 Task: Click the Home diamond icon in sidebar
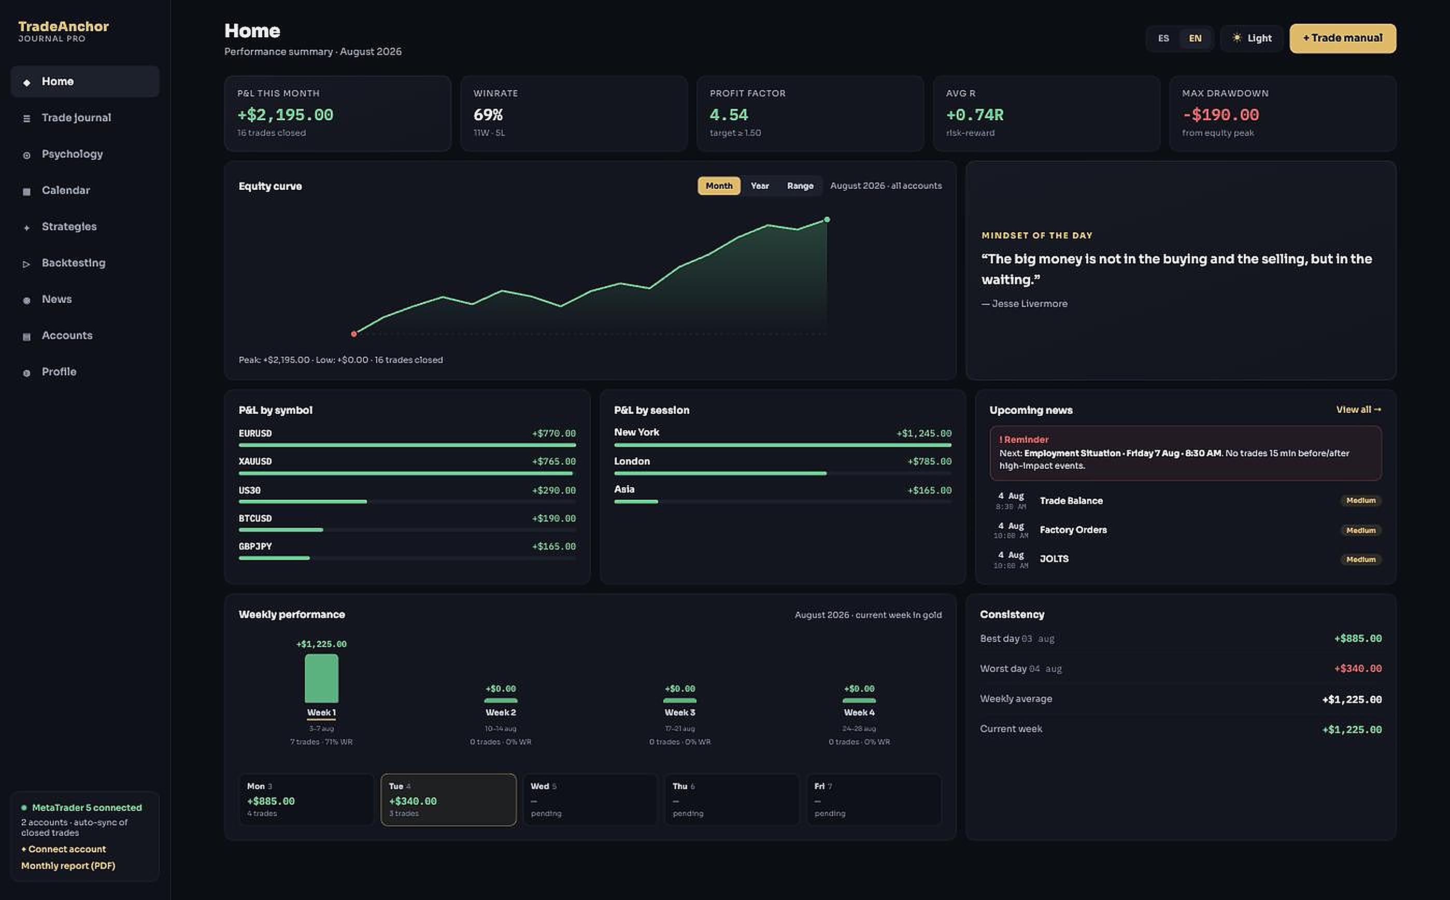pos(26,82)
